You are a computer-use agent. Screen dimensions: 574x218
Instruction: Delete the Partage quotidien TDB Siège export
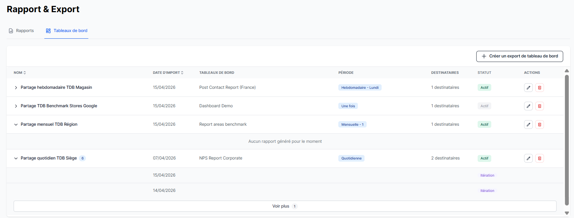[539, 158]
